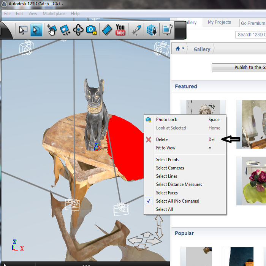Click the YouTube video export icon

click(x=120, y=30)
